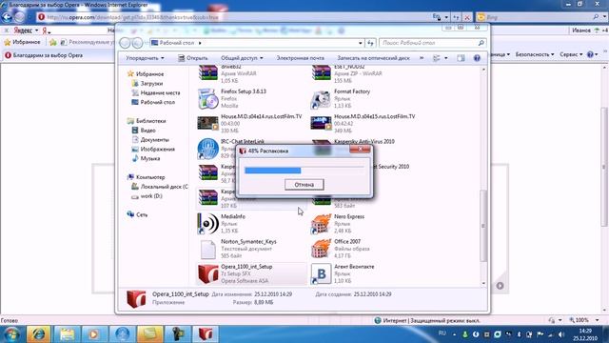Show more Explorer toolbar commands chevron
This screenshot has height=343, width=609.
[422, 58]
